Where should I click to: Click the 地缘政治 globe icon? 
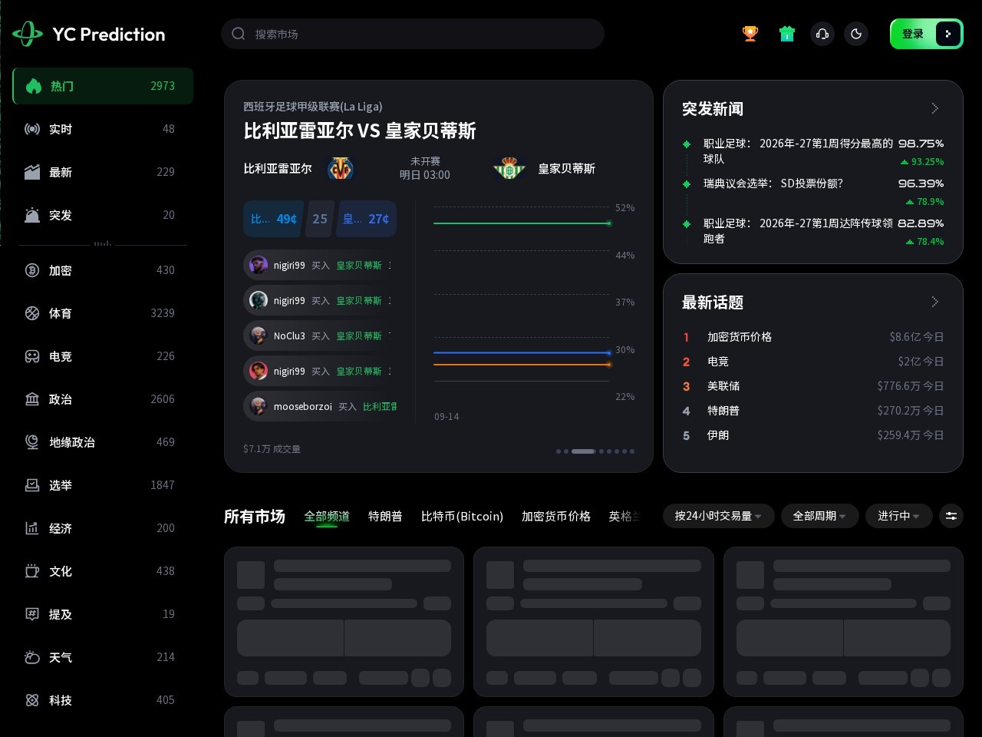point(32,442)
